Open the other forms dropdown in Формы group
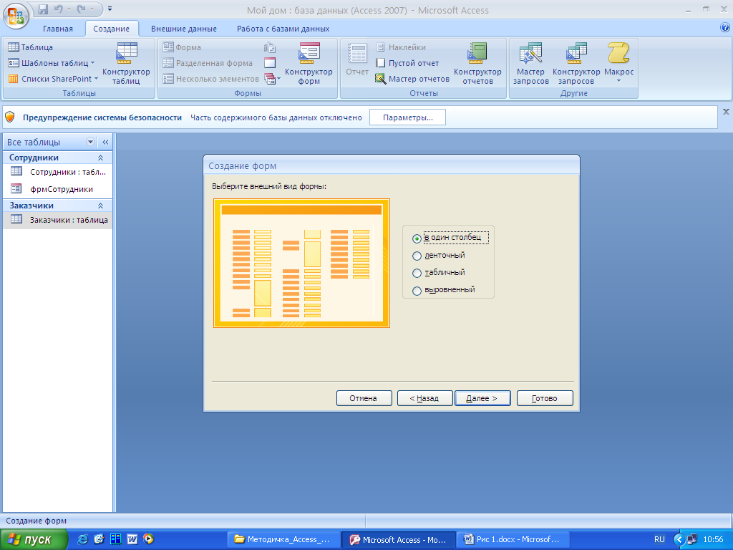 (272, 79)
